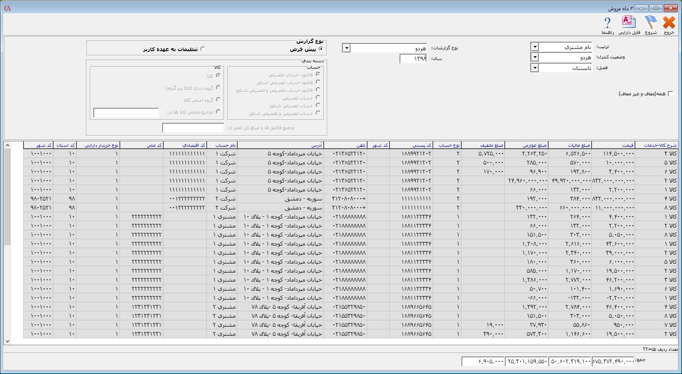The image size is (682, 374).
Task: Expand the فصل season dropdown
Action: point(535,68)
